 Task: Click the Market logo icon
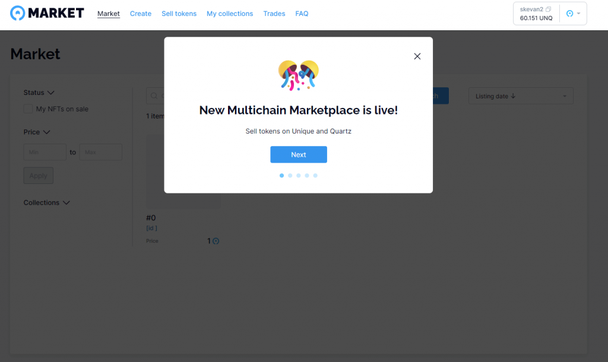(x=17, y=13)
